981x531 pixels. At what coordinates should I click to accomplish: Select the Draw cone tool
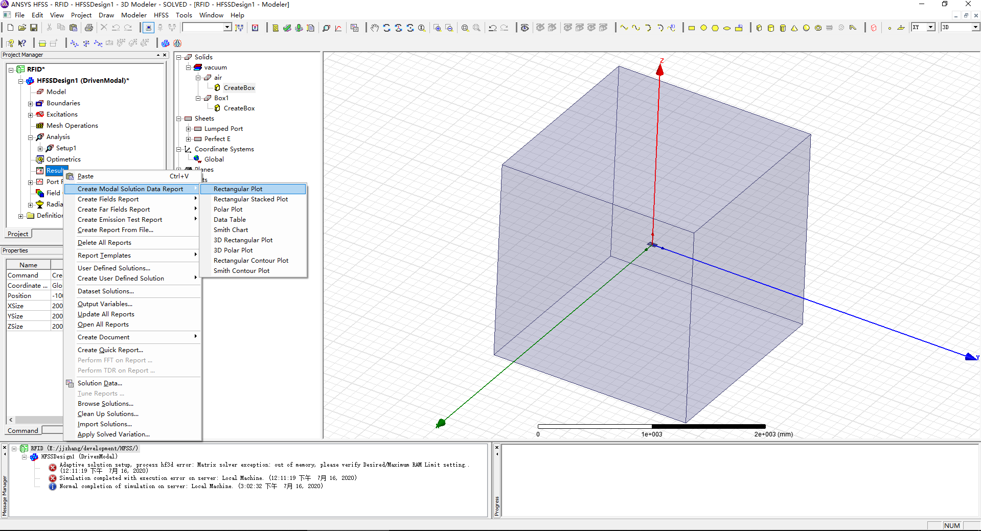point(794,28)
